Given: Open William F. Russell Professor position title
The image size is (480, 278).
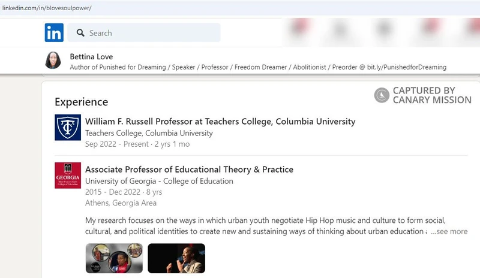Looking at the screenshot, I should coord(220,122).
